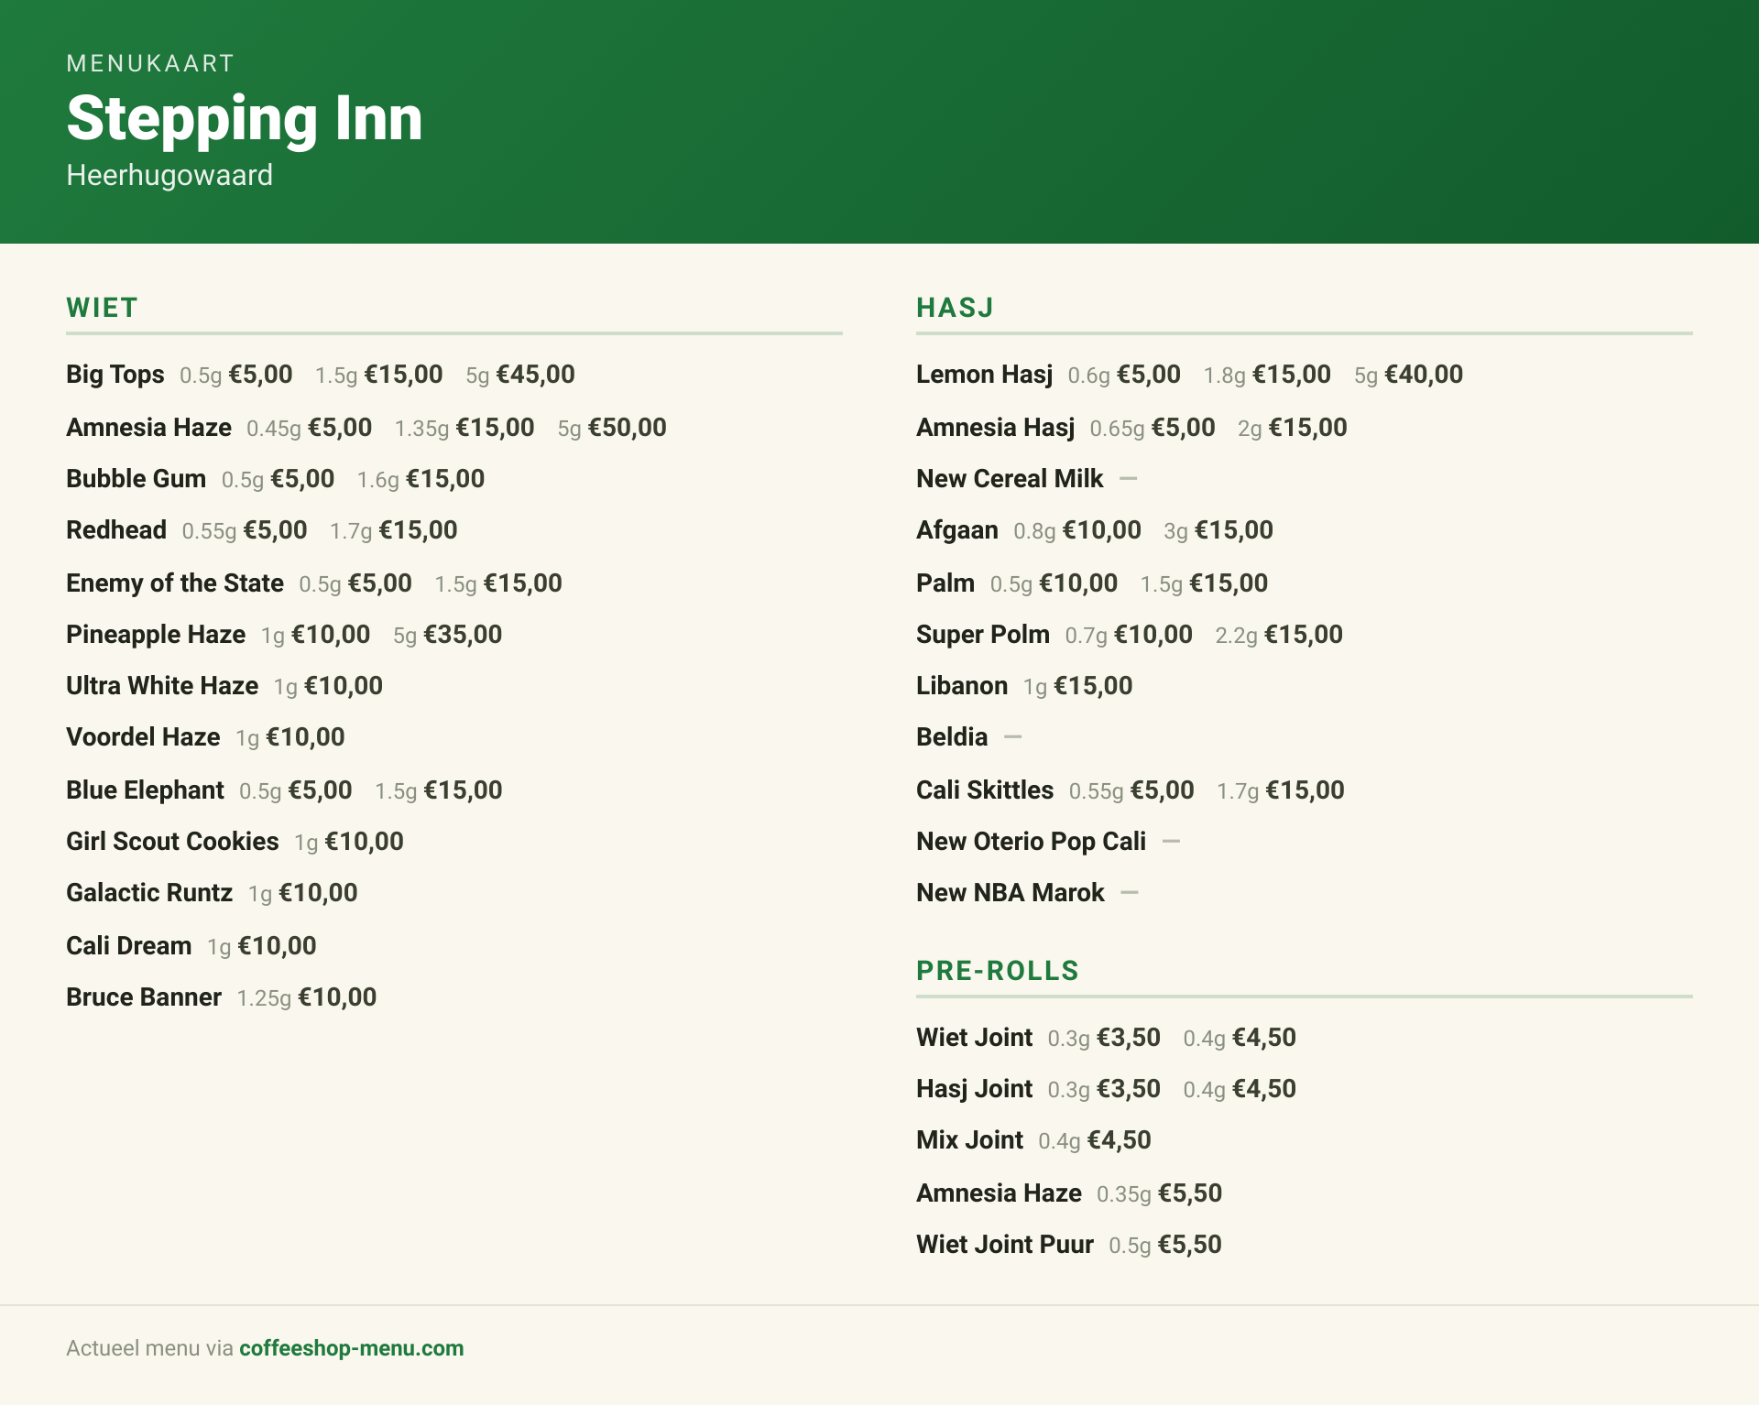Click the Ultra White Haze item
1759x1405 pixels.
(x=162, y=686)
